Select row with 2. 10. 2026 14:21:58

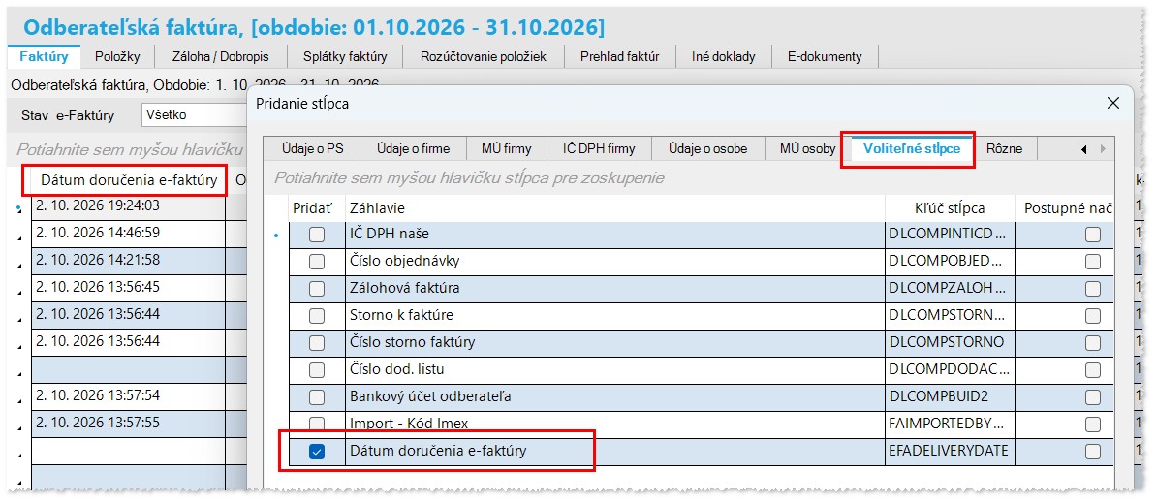128,260
